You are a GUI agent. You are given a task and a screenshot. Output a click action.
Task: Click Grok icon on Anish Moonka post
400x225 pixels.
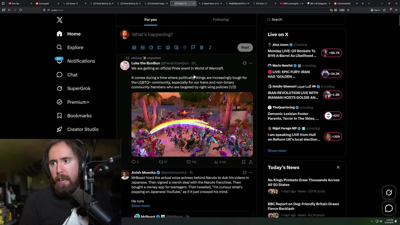(x=244, y=172)
